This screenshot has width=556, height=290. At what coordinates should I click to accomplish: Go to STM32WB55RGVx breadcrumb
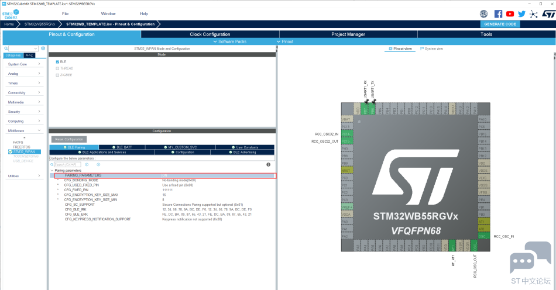40,24
